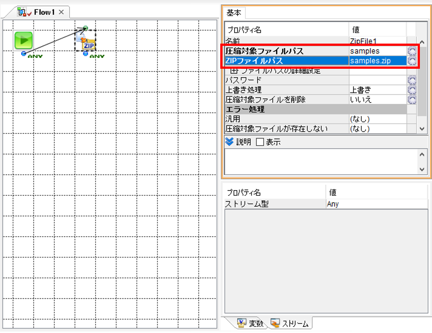The height and width of the screenshot is (333, 432).
Task: Select the 上書き処理 property label
Action: coord(287,90)
